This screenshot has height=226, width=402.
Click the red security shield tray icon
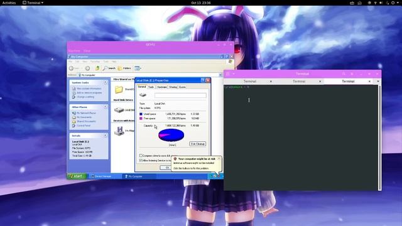[x=219, y=176]
